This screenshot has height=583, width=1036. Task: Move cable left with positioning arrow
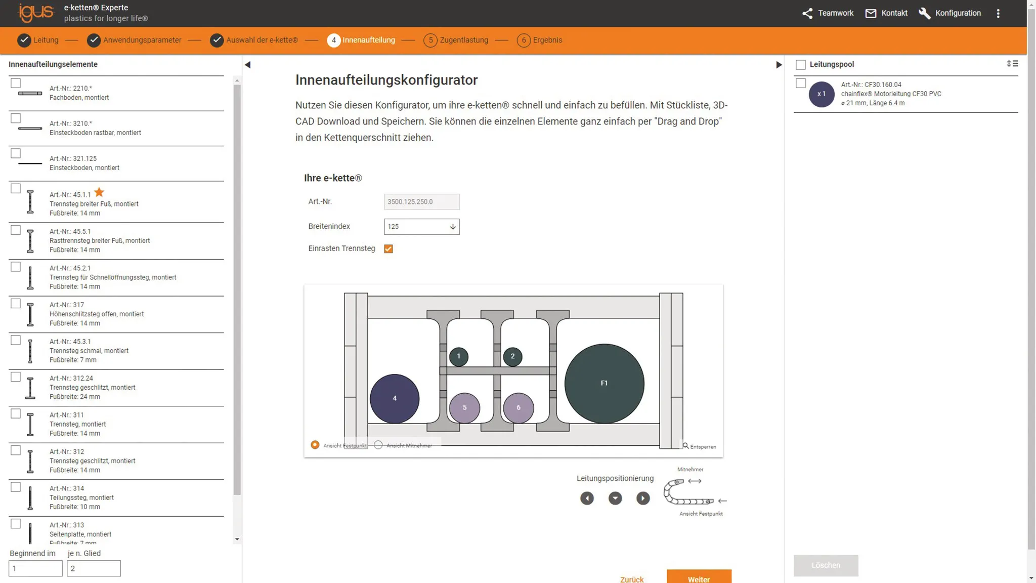point(587,498)
